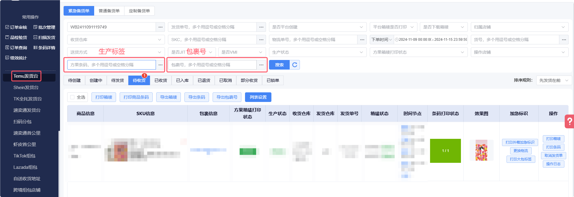Screen dimensions: 574x197
Task: Click the ellipsis icon next to WB2411091119749 field
Action: (x=160, y=27)
